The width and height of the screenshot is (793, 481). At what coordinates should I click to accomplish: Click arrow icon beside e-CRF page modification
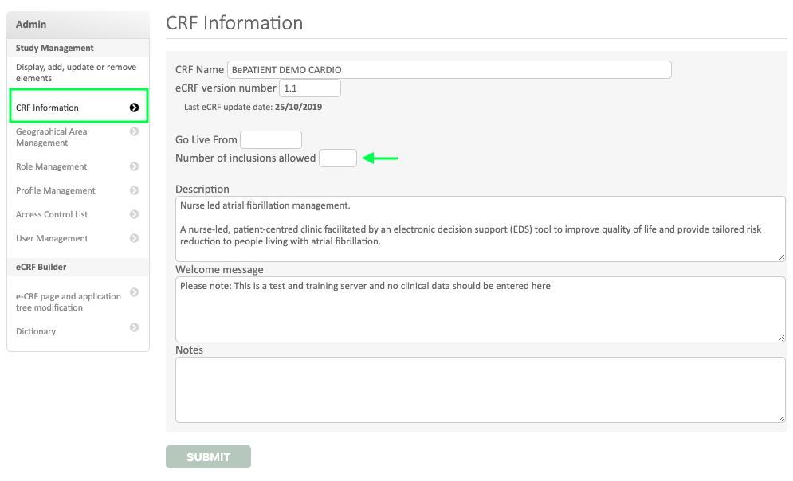click(x=134, y=292)
